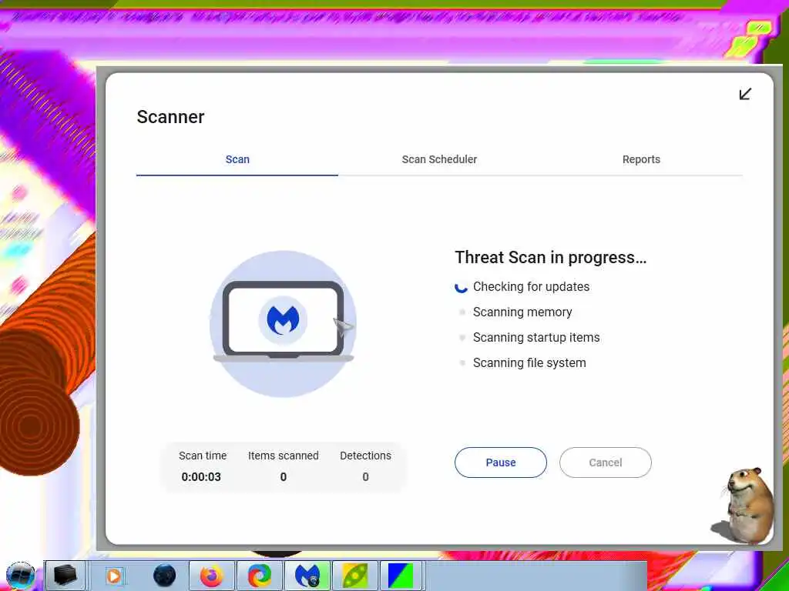Launch Firefox from the taskbar

pos(212,576)
